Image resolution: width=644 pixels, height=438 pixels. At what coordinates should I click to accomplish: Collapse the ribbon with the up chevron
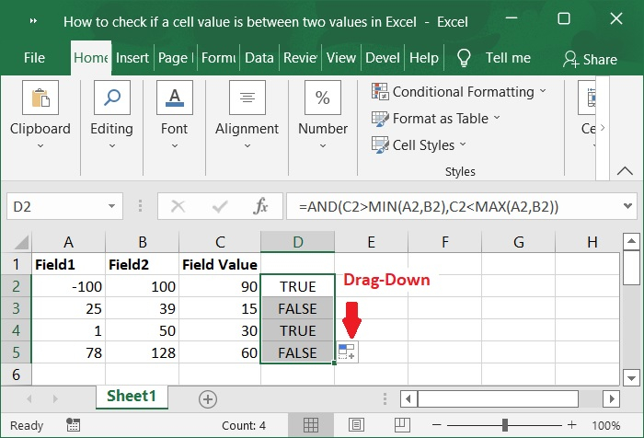click(x=625, y=171)
